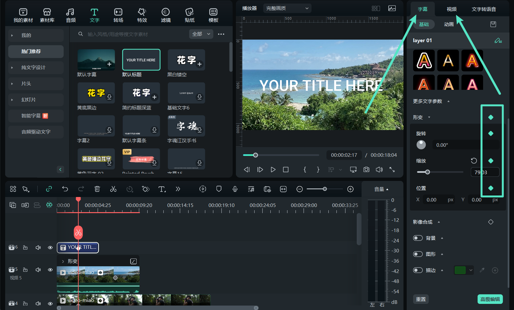Viewport: 514px width, 310px height.
Task: Open the more options ellipsis menu
Action: [221, 34]
